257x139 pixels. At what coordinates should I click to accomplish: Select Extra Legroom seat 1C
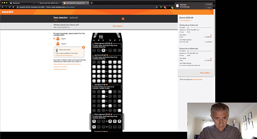point(103,50)
